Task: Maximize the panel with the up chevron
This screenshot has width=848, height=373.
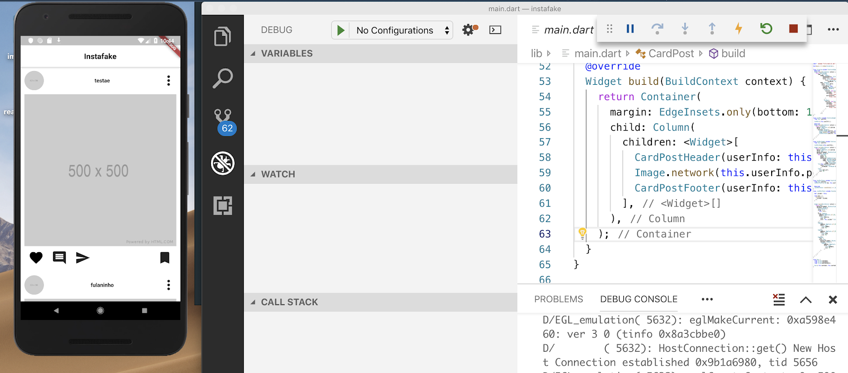Action: (x=806, y=300)
